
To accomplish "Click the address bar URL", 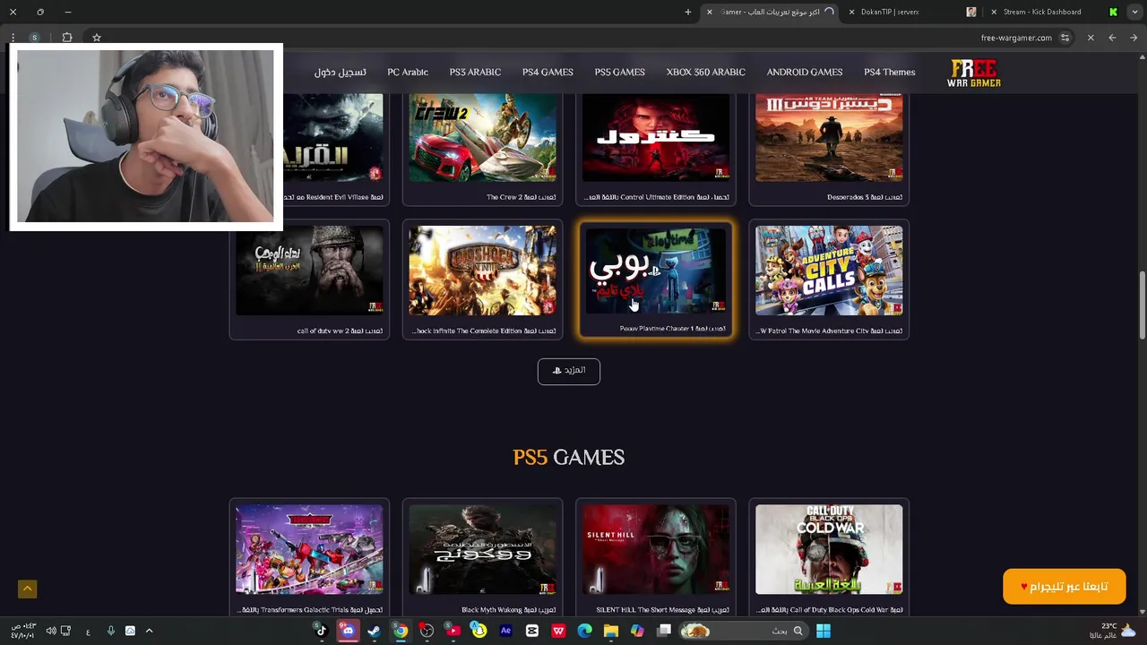I will click(x=1016, y=38).
